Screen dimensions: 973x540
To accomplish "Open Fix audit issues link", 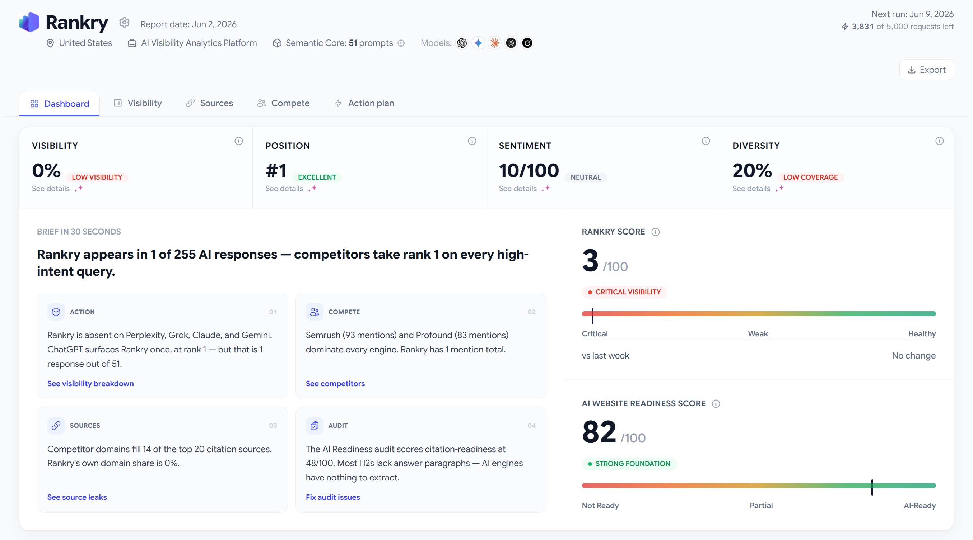I will point(333,497).
